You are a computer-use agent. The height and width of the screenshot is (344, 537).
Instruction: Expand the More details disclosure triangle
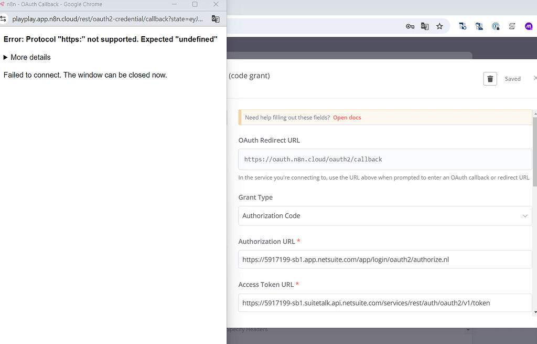[x=6, y=57]
